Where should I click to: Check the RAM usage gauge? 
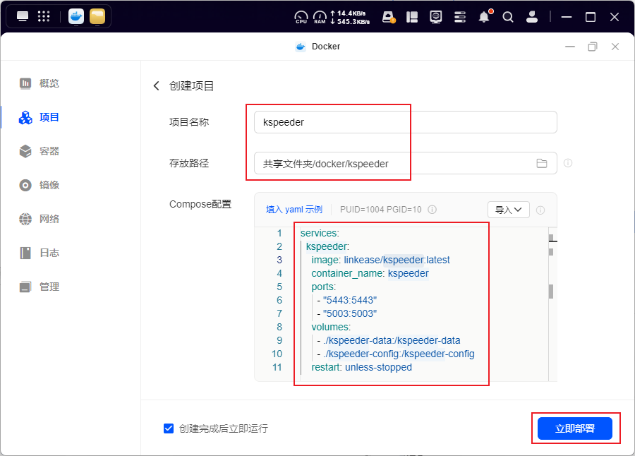coord(320,17)
